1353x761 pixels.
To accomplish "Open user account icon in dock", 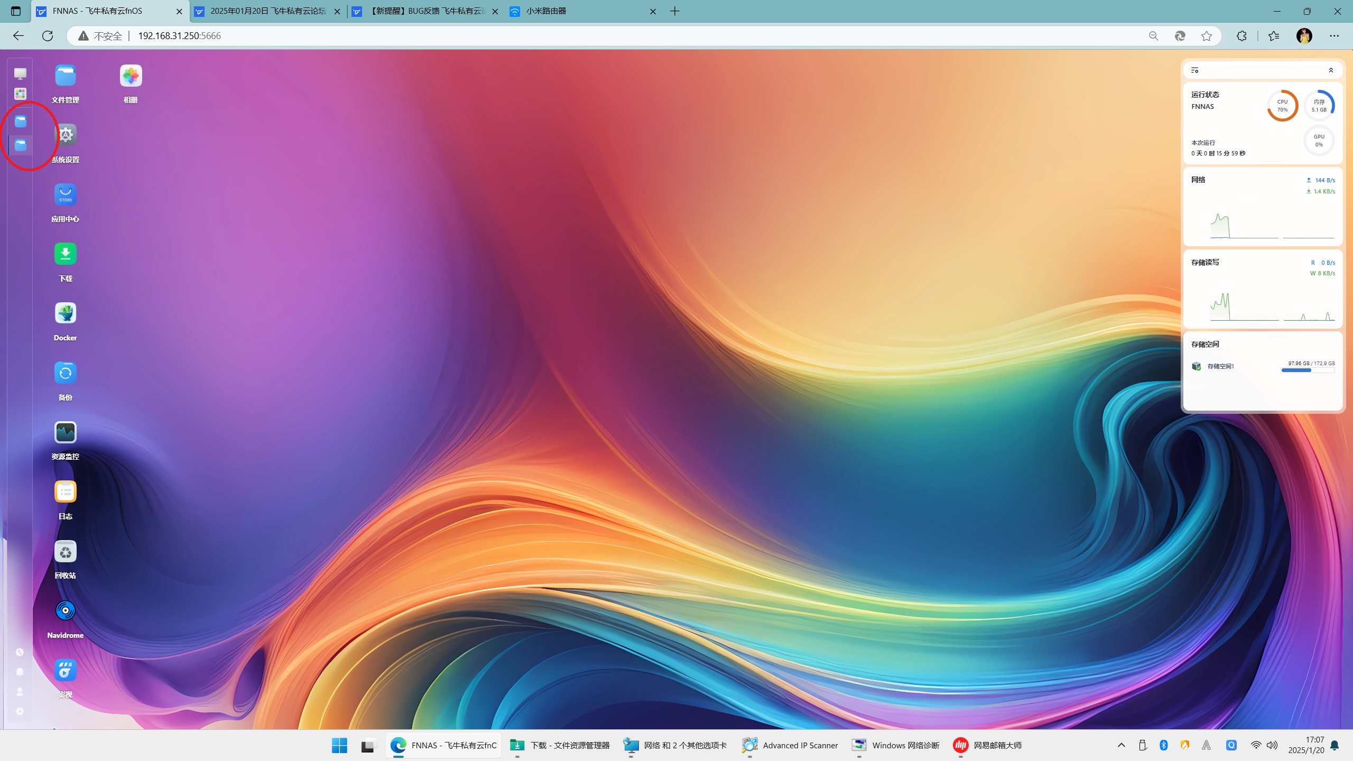I will pyautogui.click(x=20, y=692).
